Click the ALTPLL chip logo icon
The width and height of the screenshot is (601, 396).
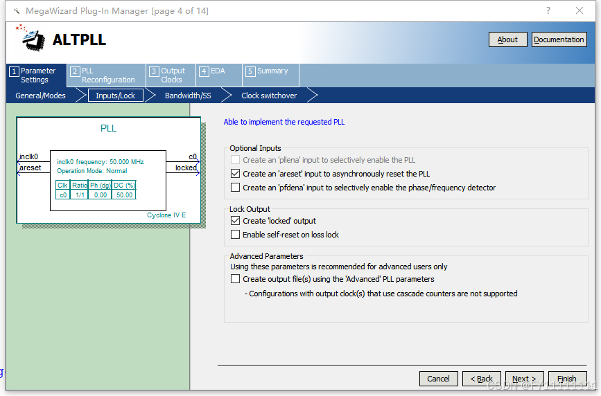click(31, 38)
